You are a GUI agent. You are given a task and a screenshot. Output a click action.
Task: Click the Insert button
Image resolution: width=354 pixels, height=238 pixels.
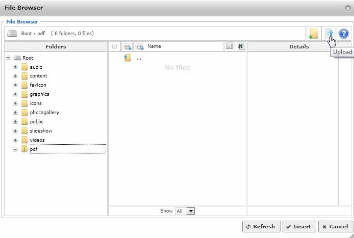pos(299,226)
